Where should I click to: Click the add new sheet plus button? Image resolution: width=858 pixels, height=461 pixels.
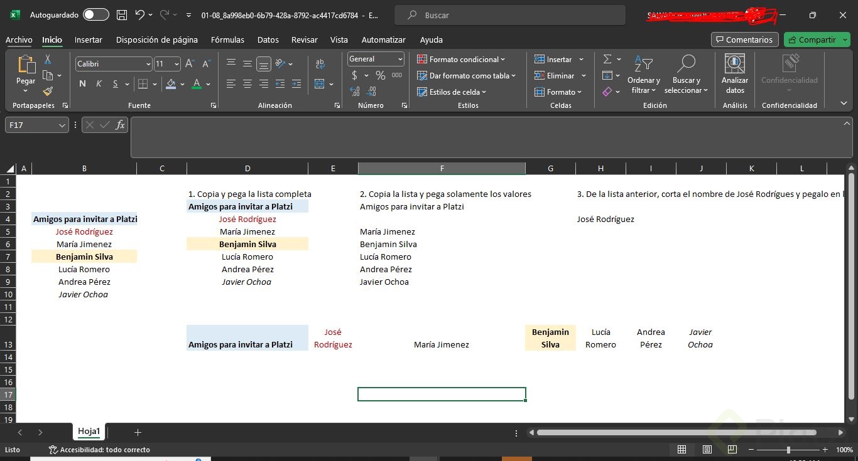coord(138,432)
